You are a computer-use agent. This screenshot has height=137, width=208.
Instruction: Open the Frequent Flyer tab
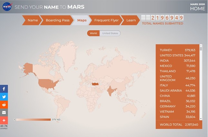[106, 20]
